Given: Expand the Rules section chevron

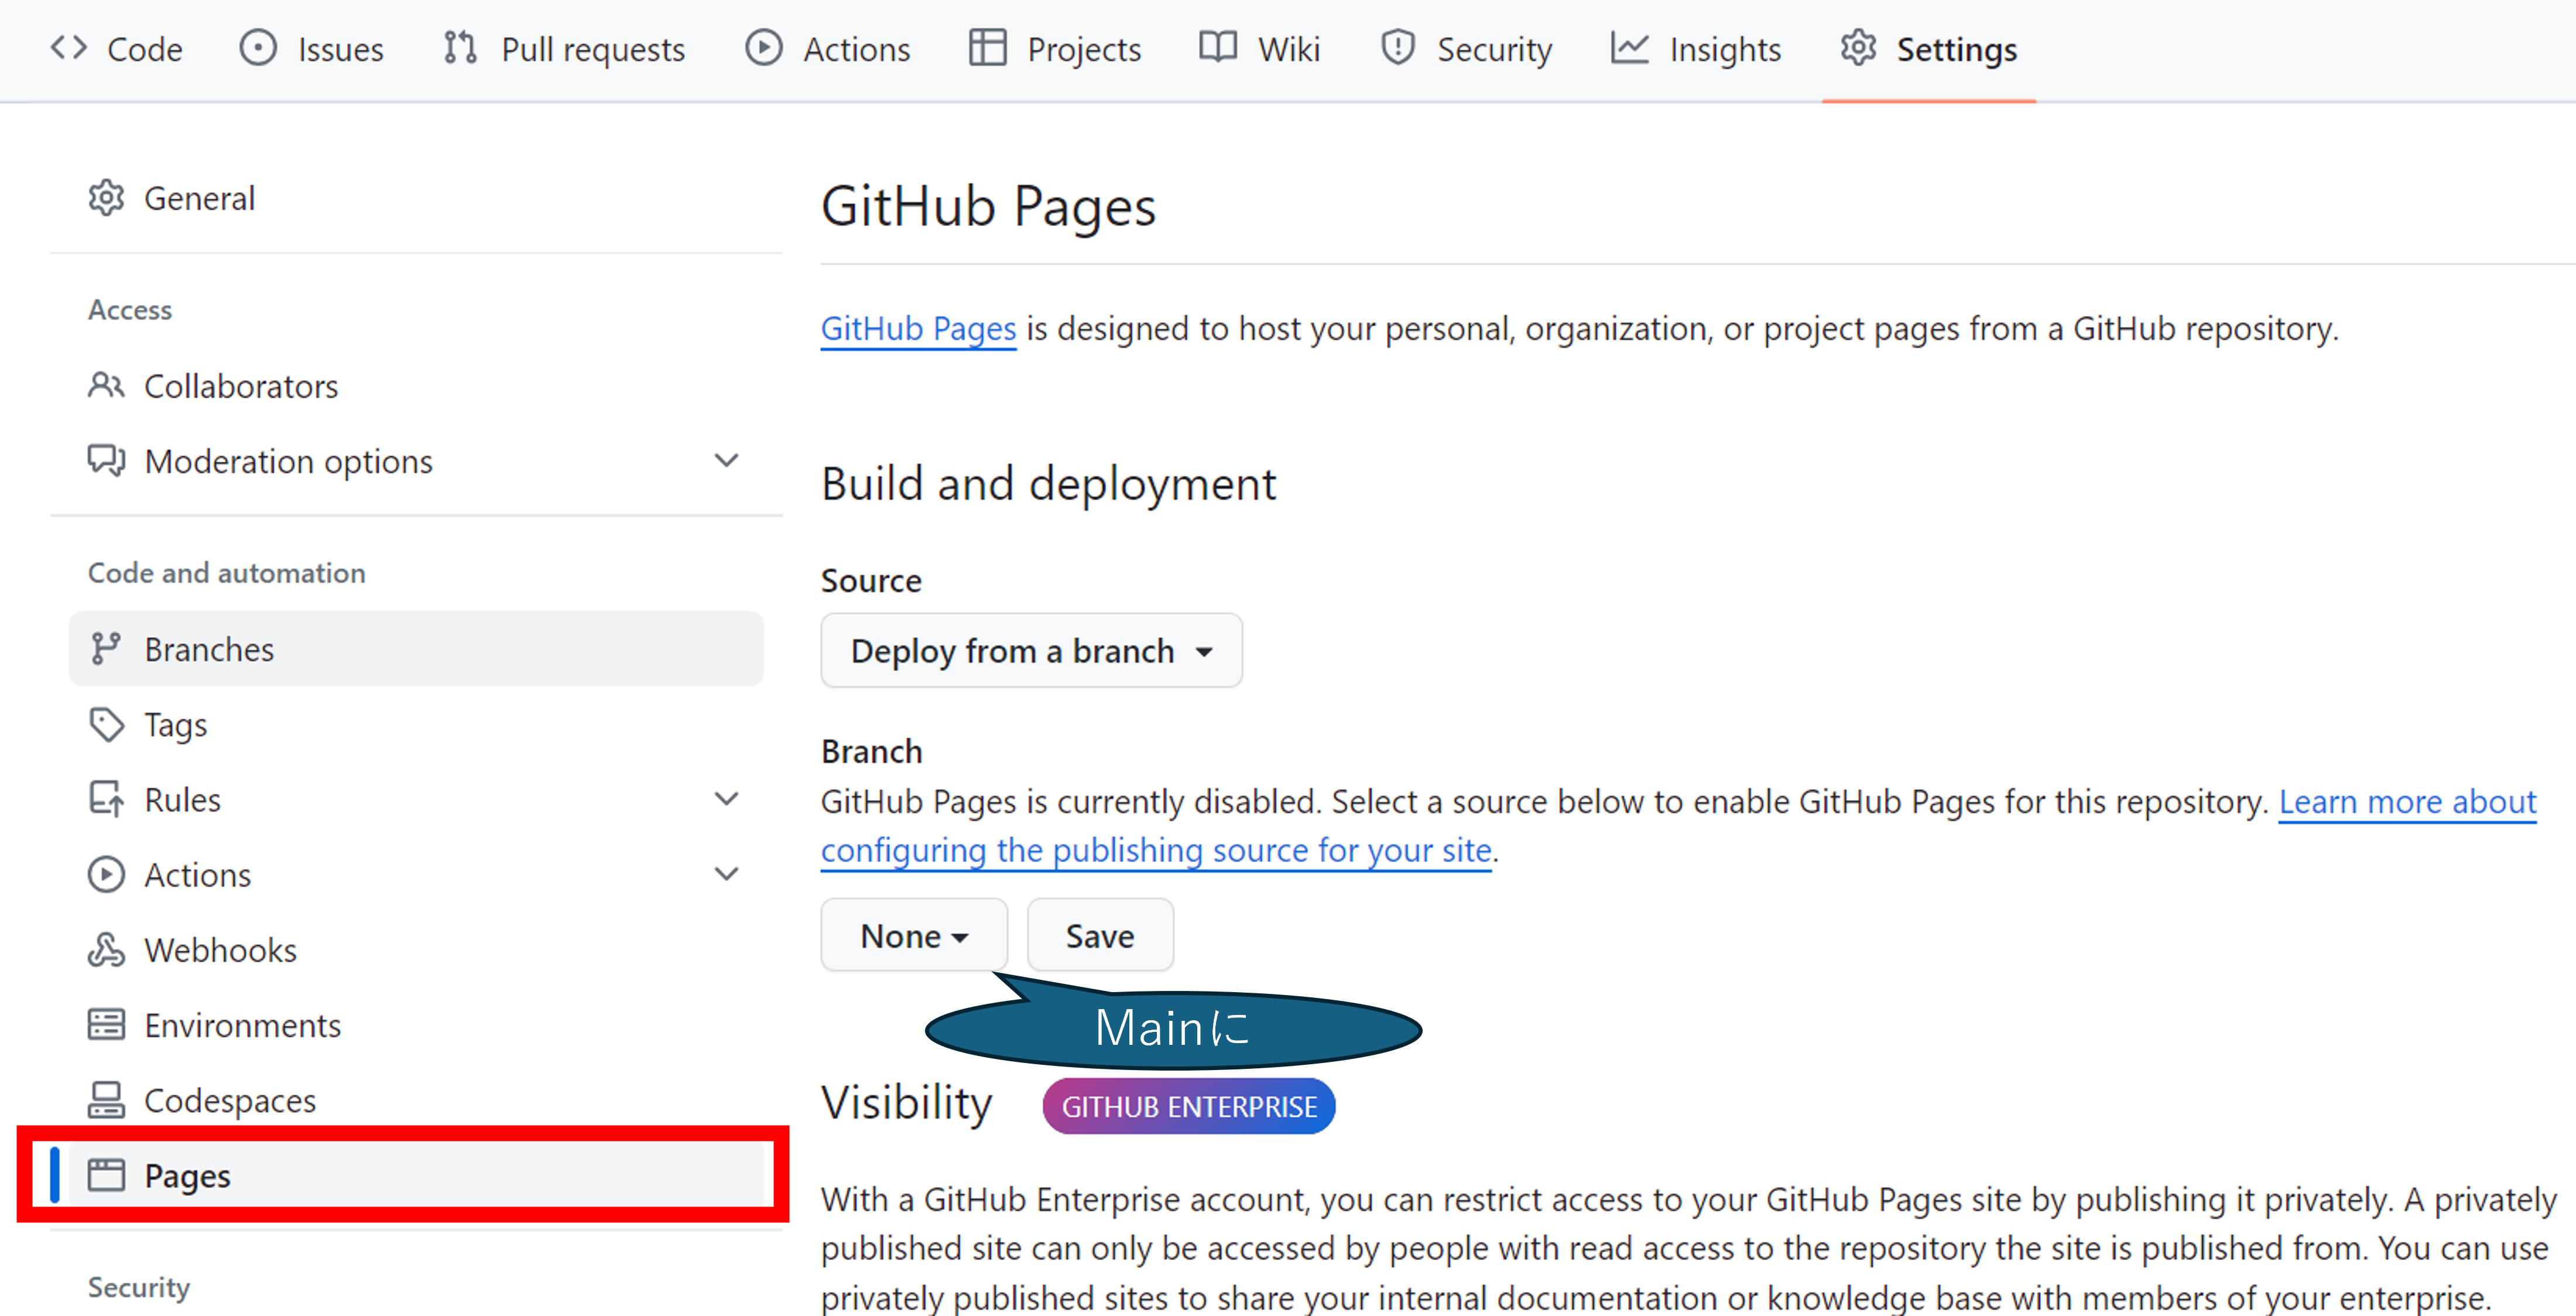Looking at the screenshot, I should click(726, 799).
